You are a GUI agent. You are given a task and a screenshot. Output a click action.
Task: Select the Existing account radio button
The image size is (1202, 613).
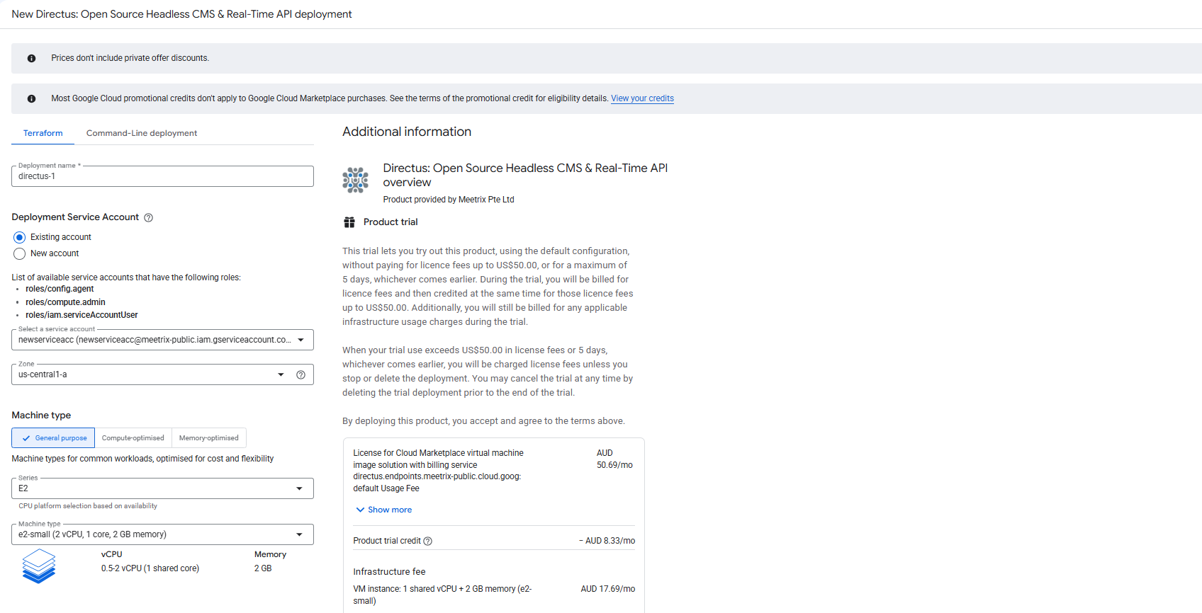tap(19, 237)
